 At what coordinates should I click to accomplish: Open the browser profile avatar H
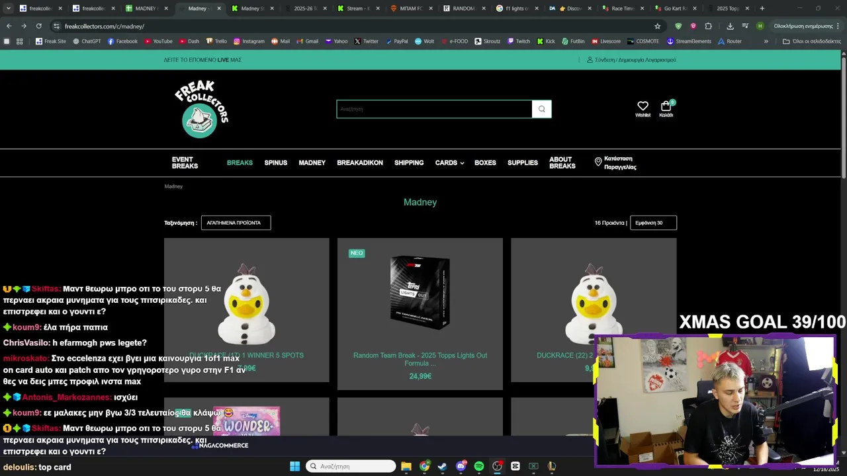(760, 26)
